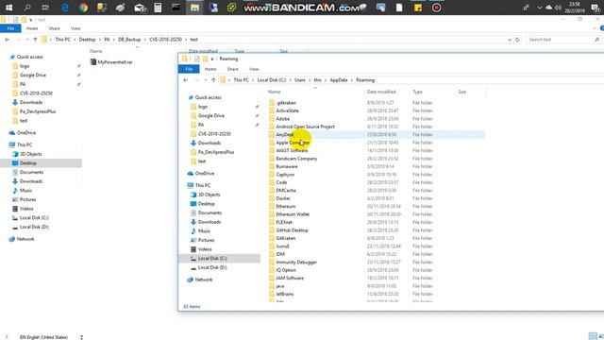Refresh the test window folder view

pyautogui.click(x=517, y=40)
